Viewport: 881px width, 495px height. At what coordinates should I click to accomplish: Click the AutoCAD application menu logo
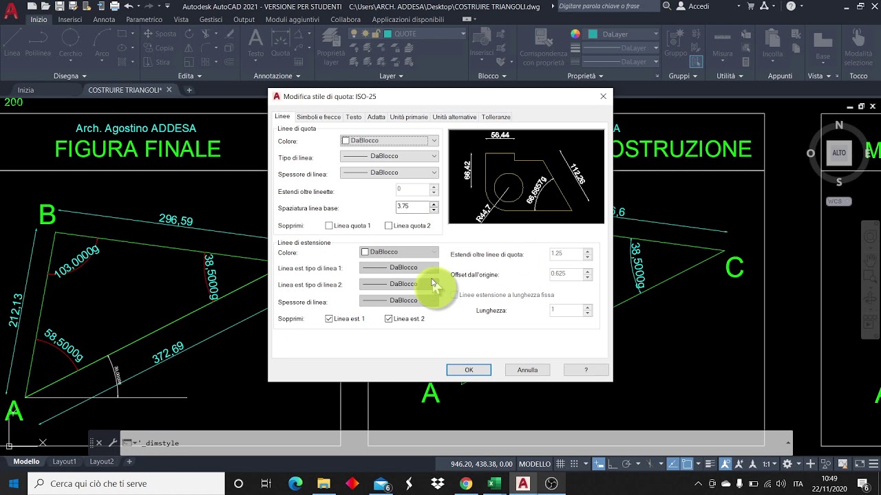(10, 12)
